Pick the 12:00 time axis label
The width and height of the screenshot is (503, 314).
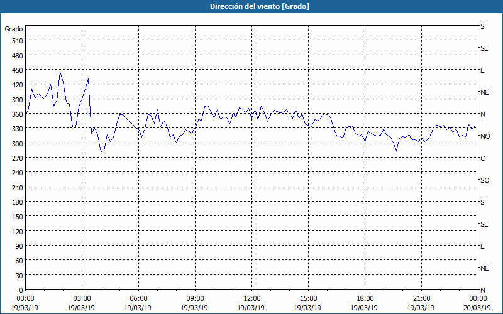point(252,299)
